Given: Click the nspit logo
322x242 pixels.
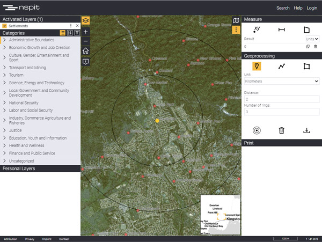Looking at the screenshot, I should [x=21, y=8].
